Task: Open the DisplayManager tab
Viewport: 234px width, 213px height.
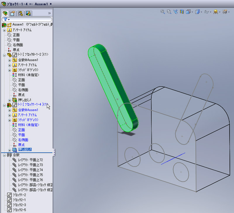Action: click(28, 13)
